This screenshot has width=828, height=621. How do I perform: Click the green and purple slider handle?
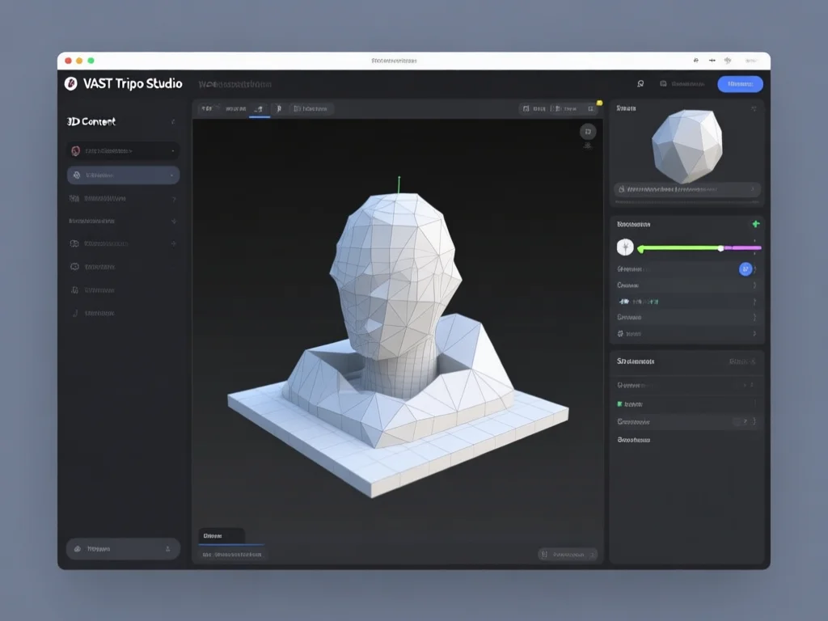click(720, 248)
